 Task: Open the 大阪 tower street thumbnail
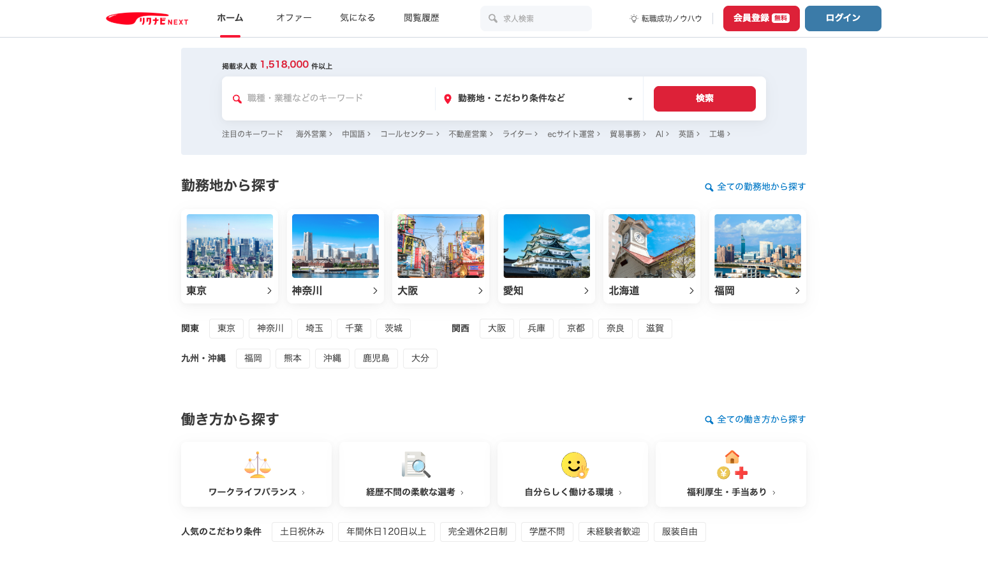coord(441,246)
